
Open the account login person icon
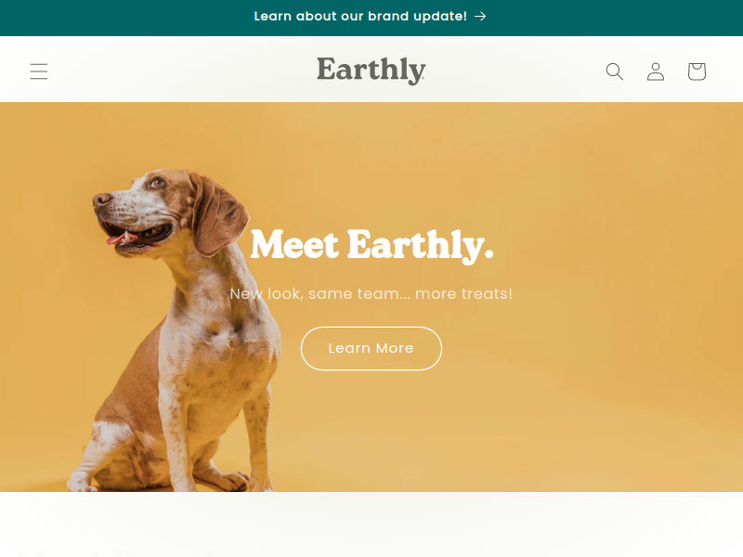tap(656, 71)
